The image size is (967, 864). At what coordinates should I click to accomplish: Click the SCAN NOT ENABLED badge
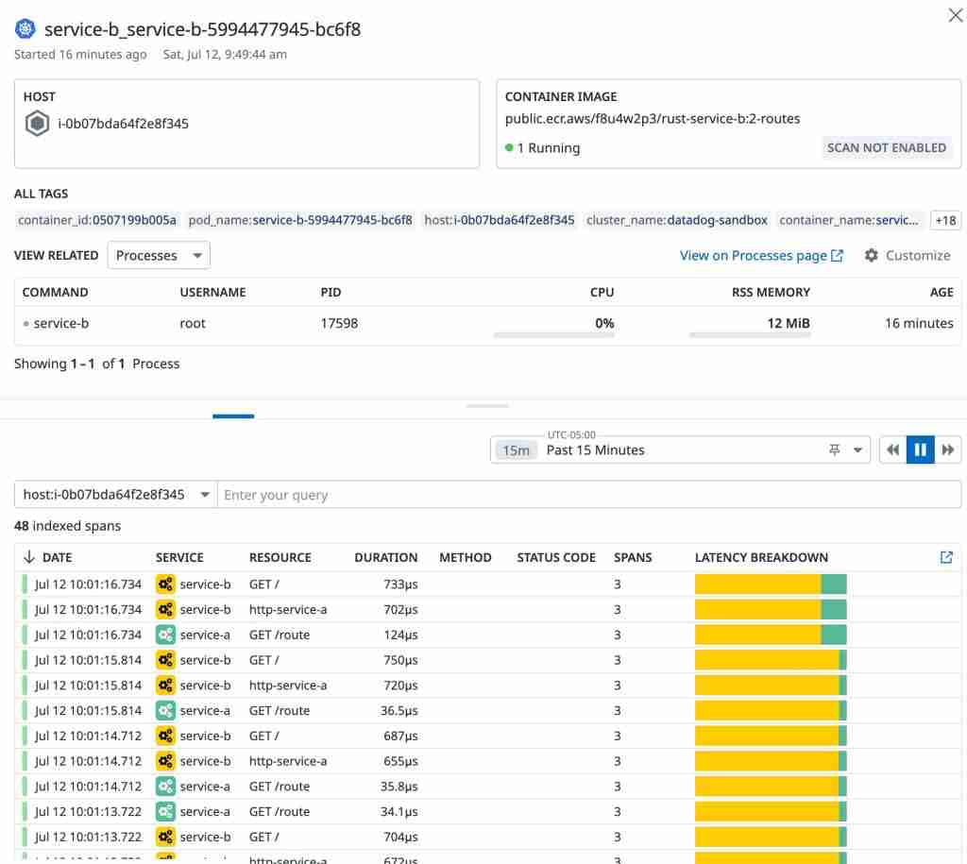point(886,147)
